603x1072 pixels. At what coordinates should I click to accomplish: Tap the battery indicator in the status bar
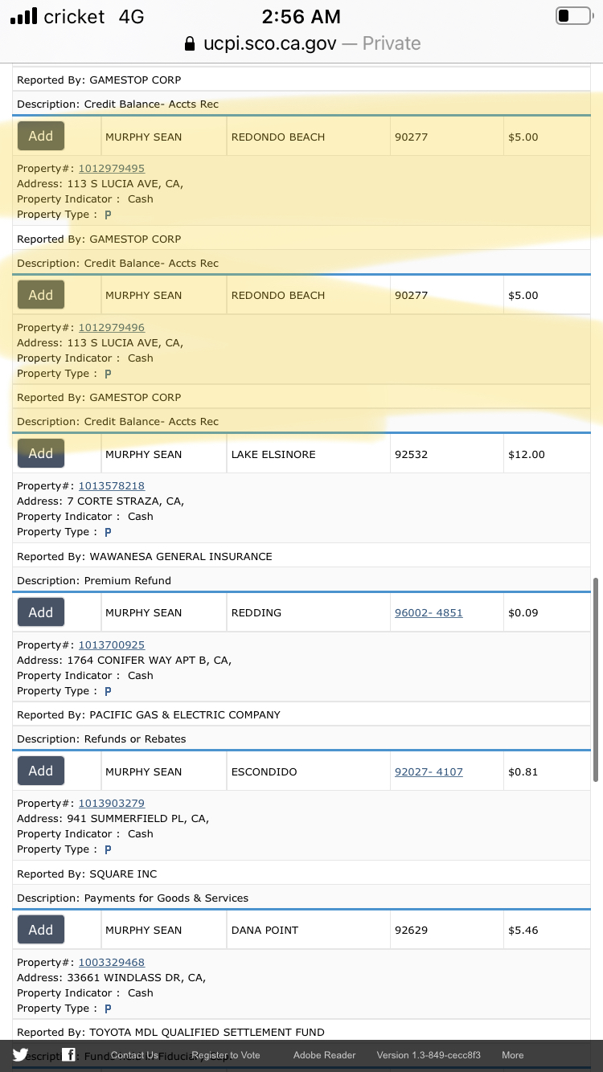[x=573, y=16]
